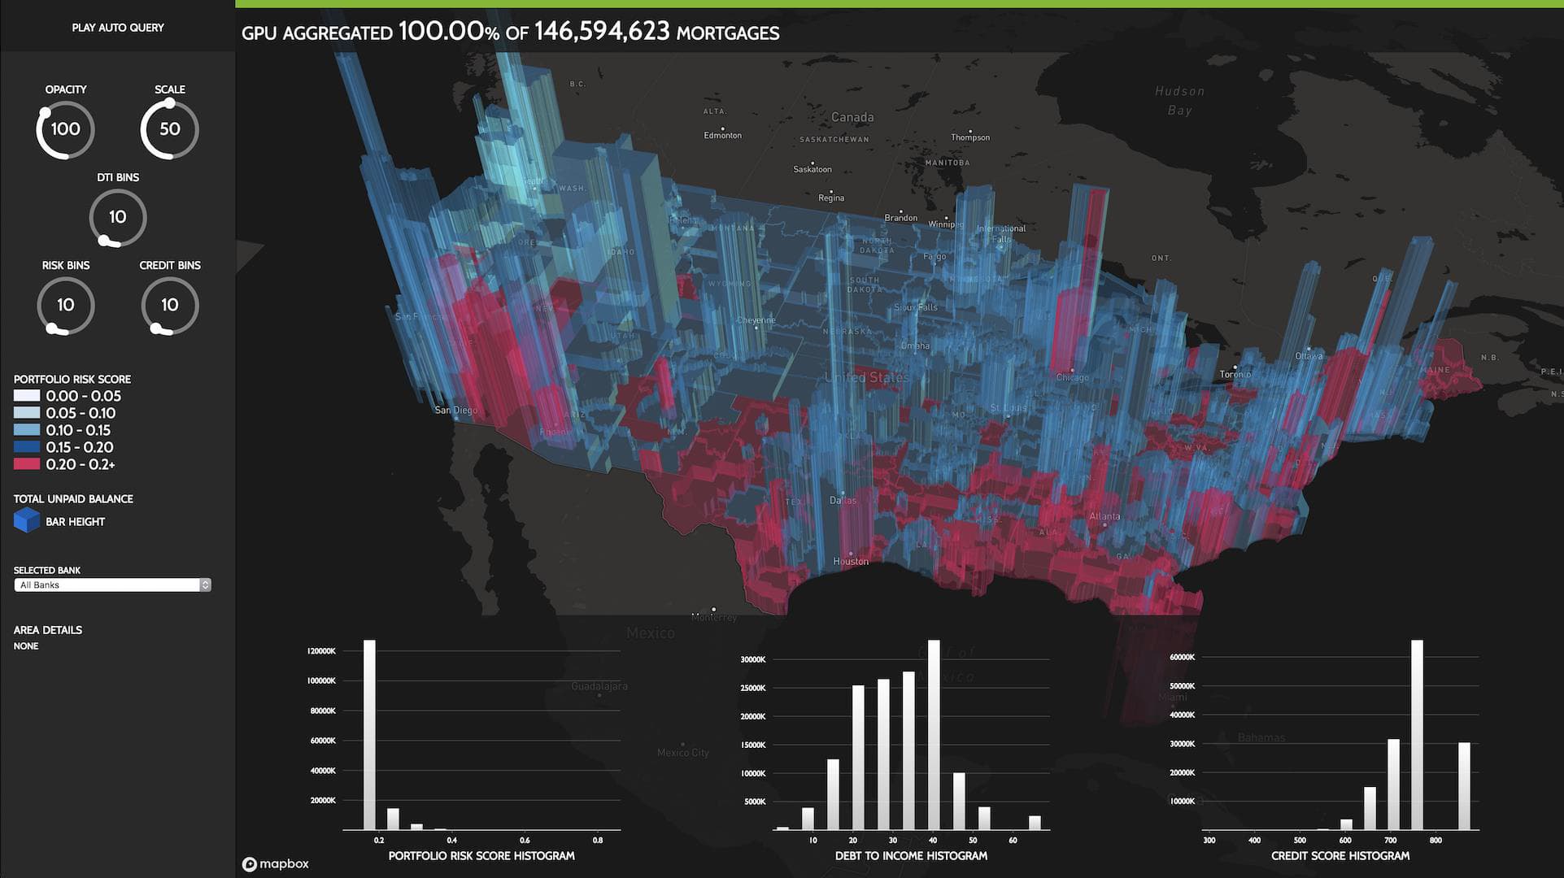The width and height of the screenshot is (1564, 878).
Task: Click the Mapbox logo icon
Action: [250, 864]
